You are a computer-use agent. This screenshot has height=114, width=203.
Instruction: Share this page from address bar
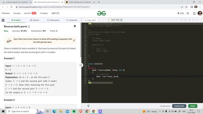coord(182,7)
